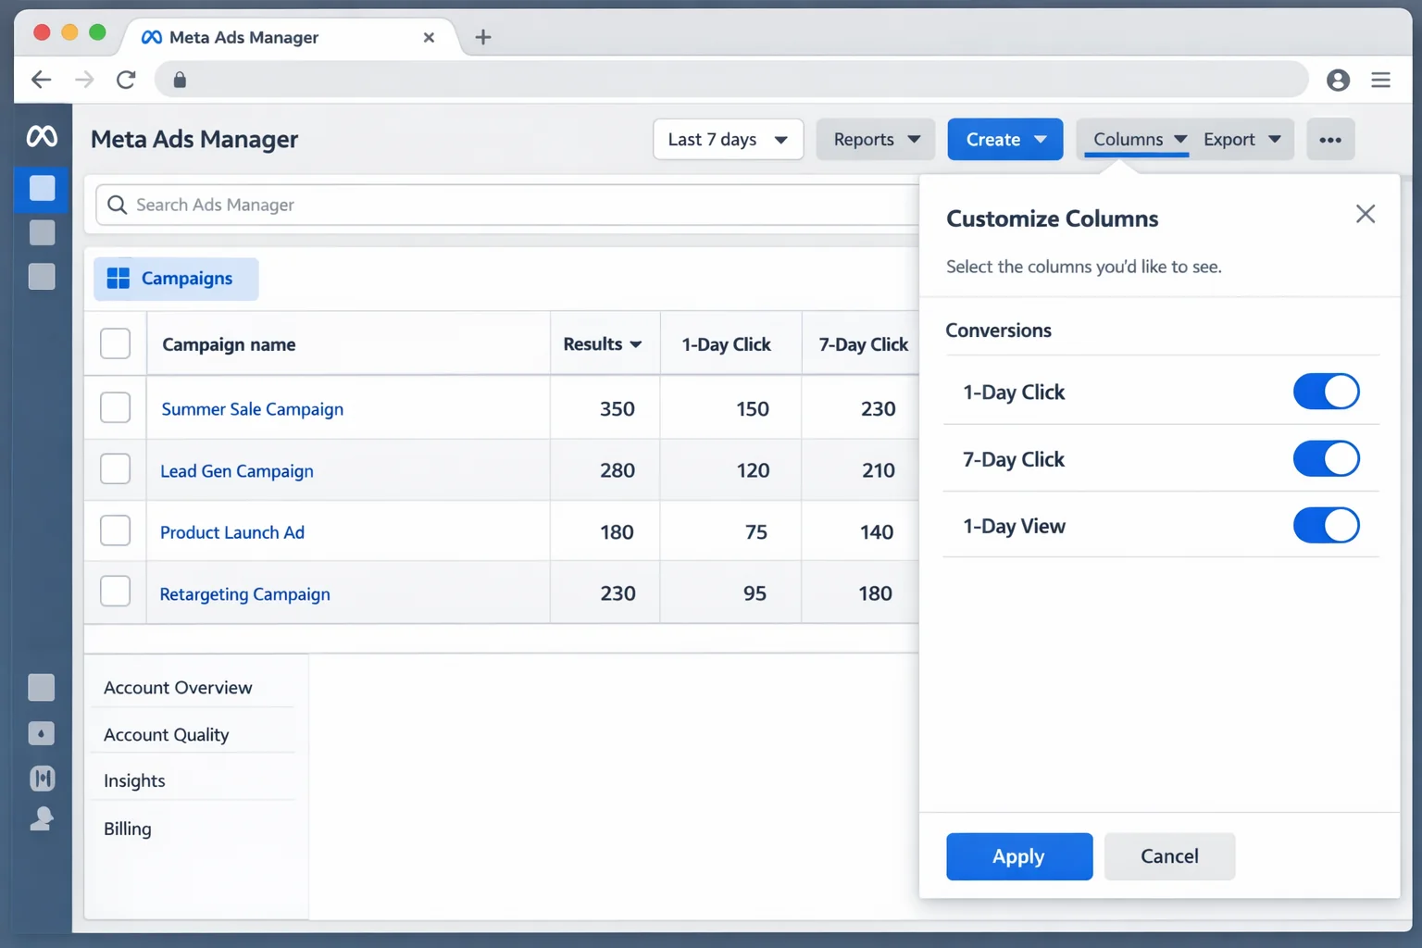Image resolution: width=1422 pixels, height=948 pixels.
Task: Turn off the 7-Day Click toggle
Action: [1326, 458]
